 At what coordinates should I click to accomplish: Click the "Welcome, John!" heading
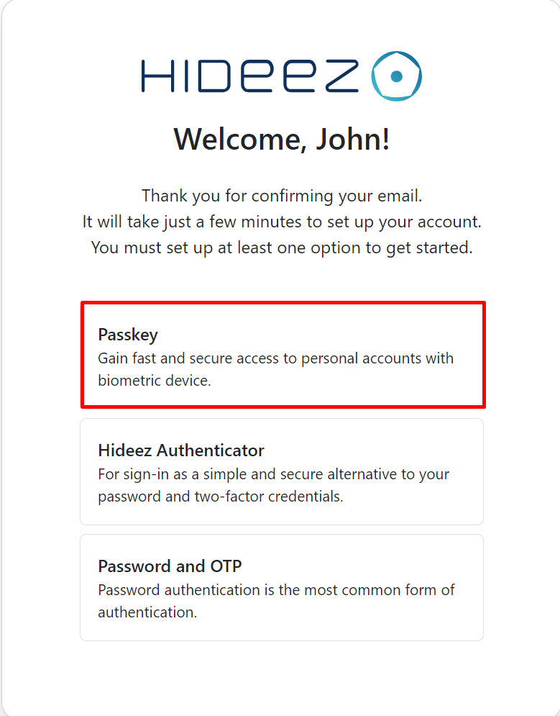tap(282, 139)
